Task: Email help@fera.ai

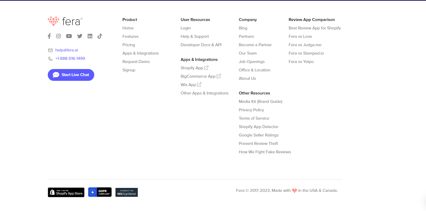Action: coord(67,50)
